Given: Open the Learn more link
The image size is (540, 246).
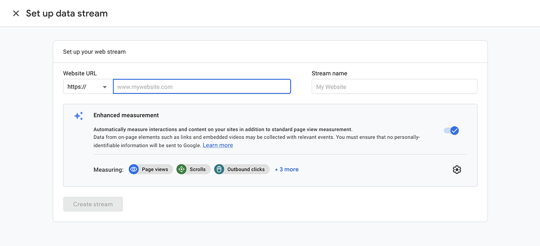Looking at the screenshot, I should [218, 145].
